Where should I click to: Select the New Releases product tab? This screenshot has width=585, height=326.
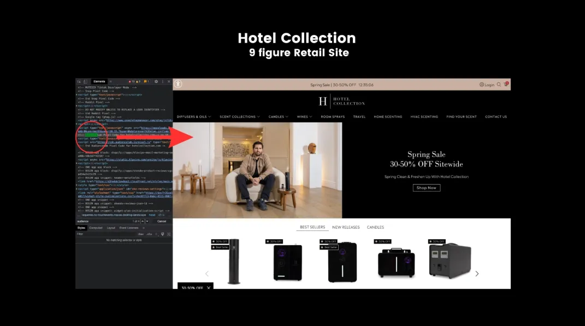point(346,227)
